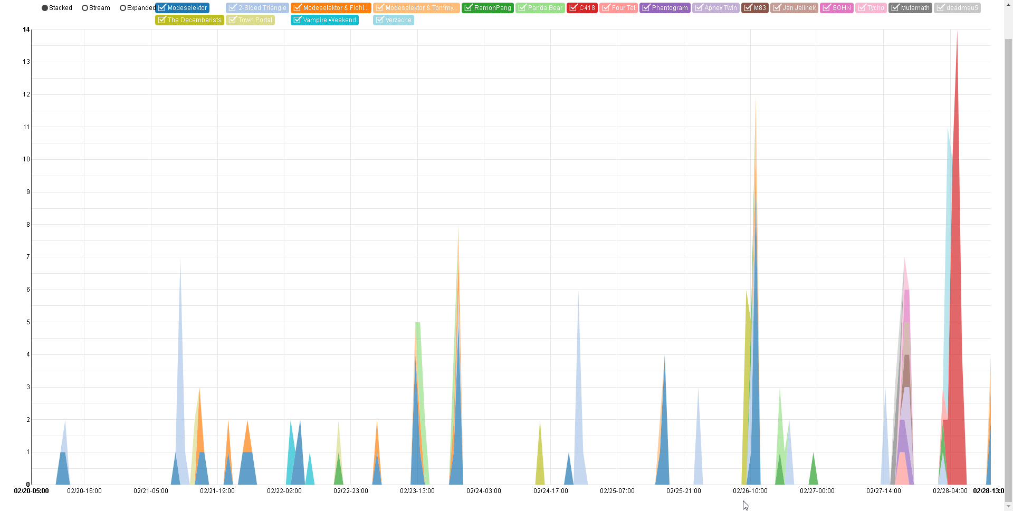This screenshot has height=511, width=1013.
Task: Toggle the Modeselektor & Flohi... series
Action: pos(331,8)
